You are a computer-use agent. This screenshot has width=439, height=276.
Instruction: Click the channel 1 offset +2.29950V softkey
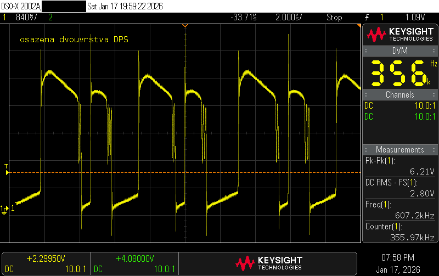pos(45,263)
